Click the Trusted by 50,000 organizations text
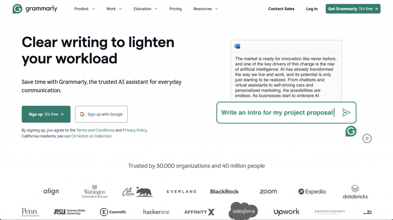Screen dimensions: 393x220 pos(196,166)
